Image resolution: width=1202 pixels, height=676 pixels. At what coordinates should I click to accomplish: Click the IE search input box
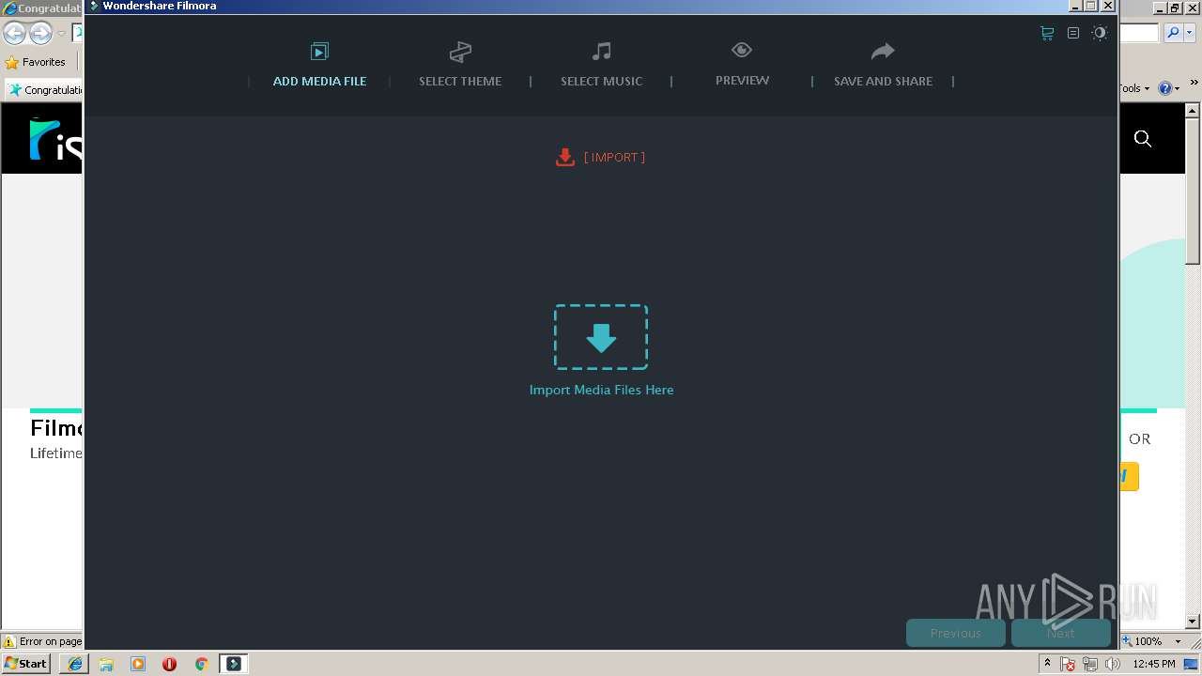(1140, 33)
